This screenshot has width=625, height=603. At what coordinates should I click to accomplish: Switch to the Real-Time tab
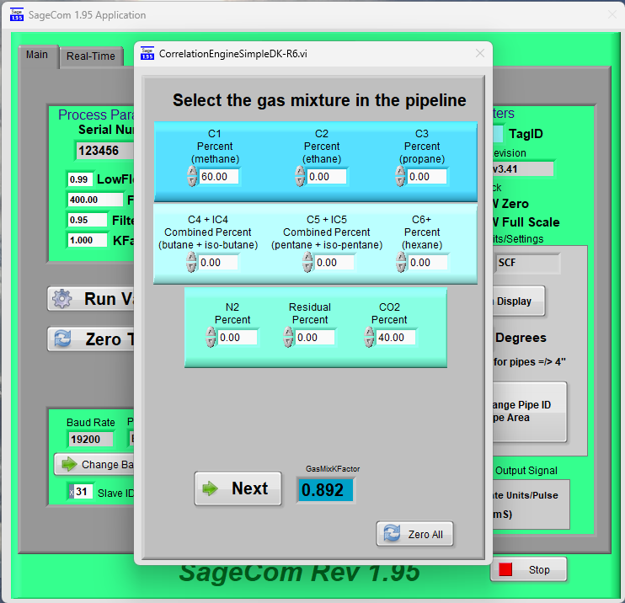(91, 56)
